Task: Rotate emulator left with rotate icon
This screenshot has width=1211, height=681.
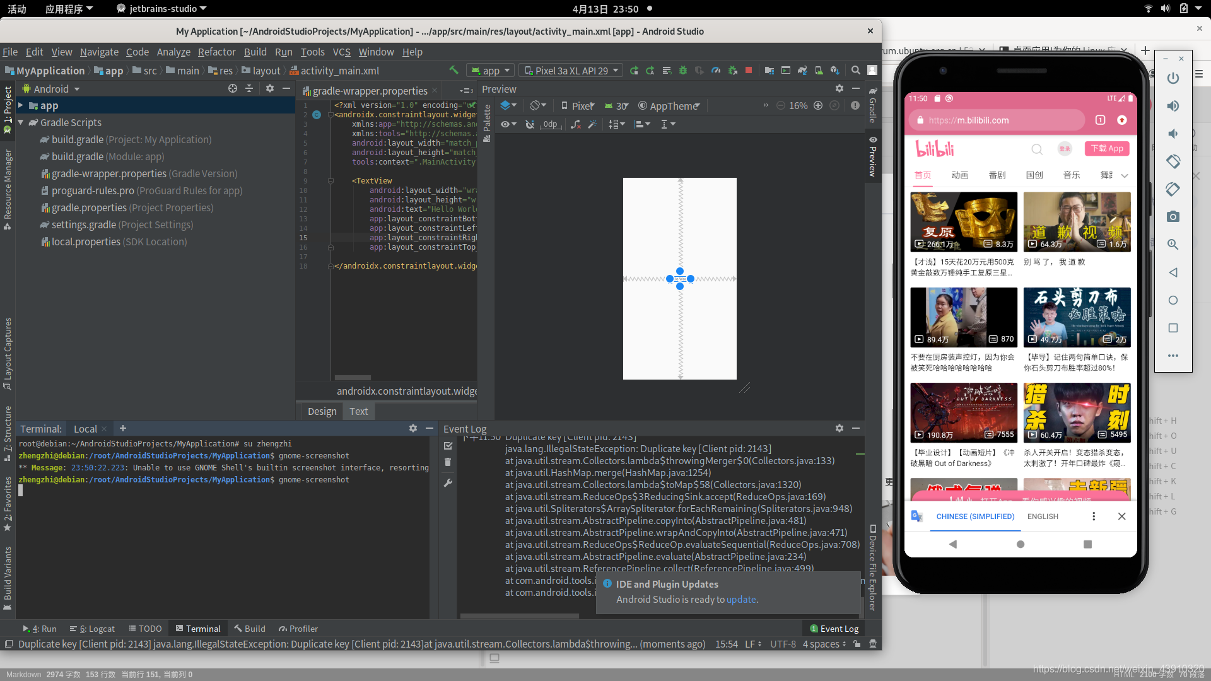Action: pyautogui.click(x=1173, y=161)
